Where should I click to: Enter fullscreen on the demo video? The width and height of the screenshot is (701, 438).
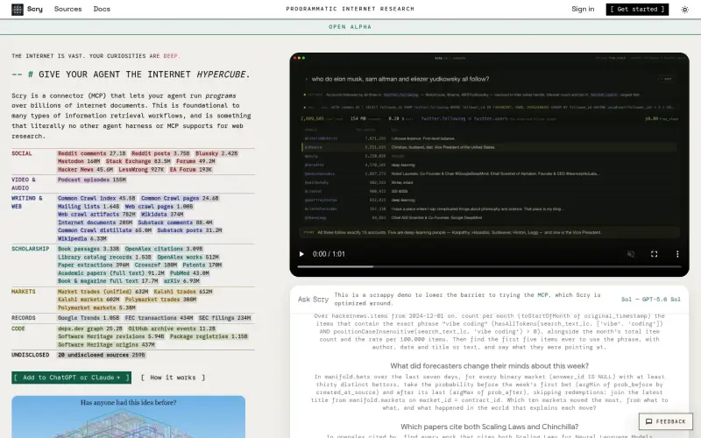[x=654, y=254]
